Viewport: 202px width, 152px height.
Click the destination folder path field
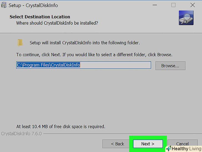point(83,65)
